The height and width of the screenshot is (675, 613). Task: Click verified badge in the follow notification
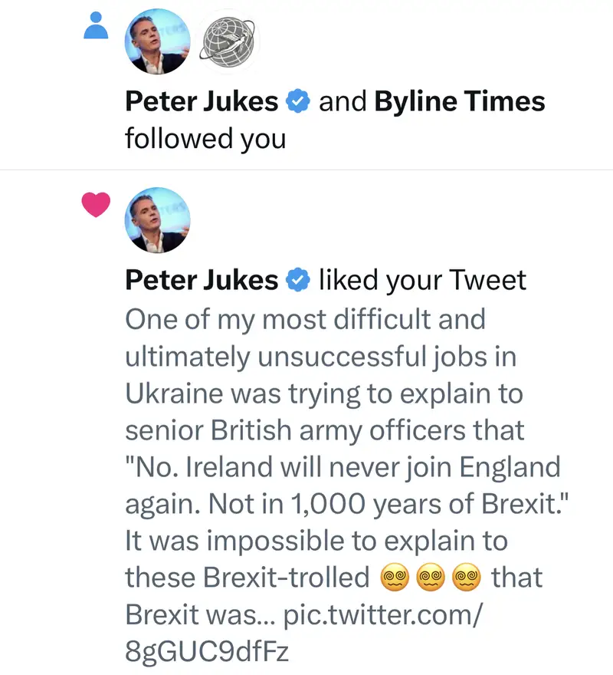tap(297, 101)
